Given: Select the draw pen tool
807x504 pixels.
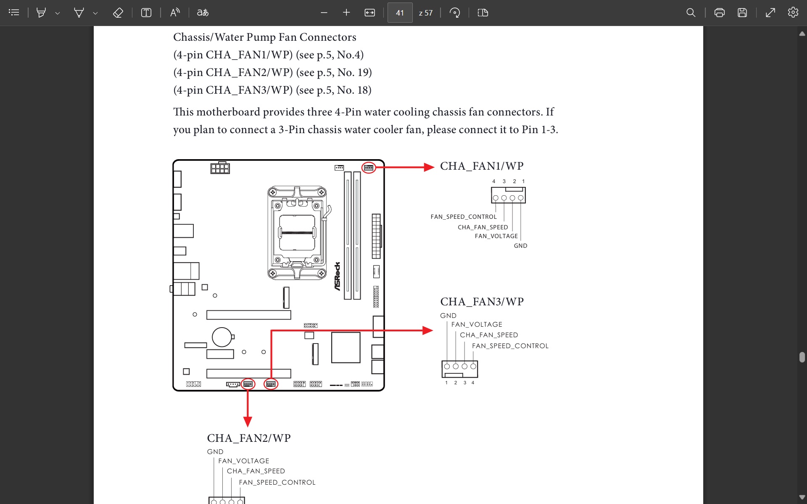Looking at the screenshot, I should tap(79, 13).
